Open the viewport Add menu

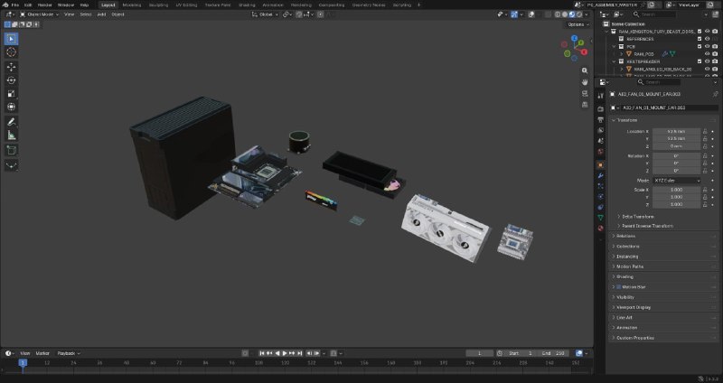pyautogui.click(x=101, y=14)
